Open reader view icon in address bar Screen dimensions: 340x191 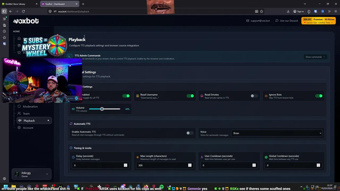[256, 11]
